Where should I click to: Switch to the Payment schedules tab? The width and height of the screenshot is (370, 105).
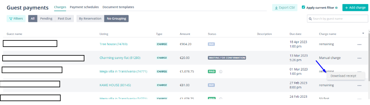(84, 7)
